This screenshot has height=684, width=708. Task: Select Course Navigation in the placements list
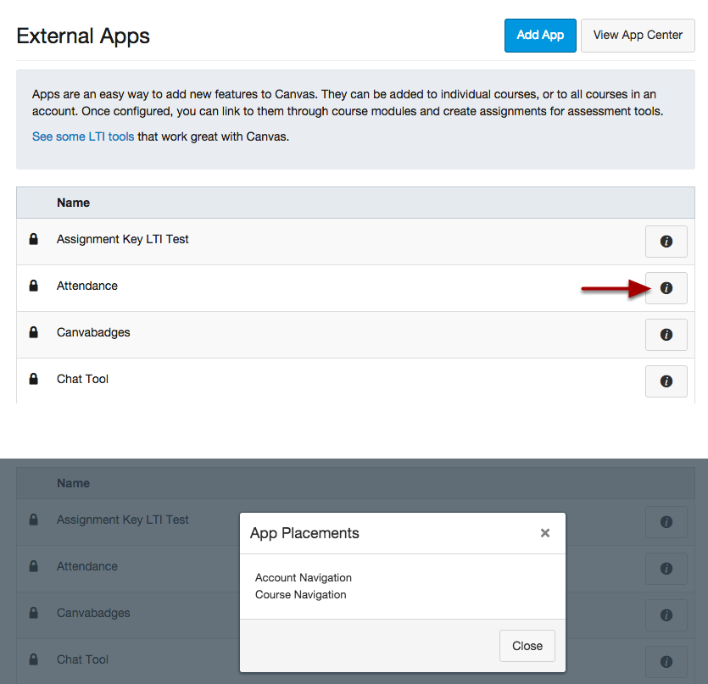(x=299, y=594)
